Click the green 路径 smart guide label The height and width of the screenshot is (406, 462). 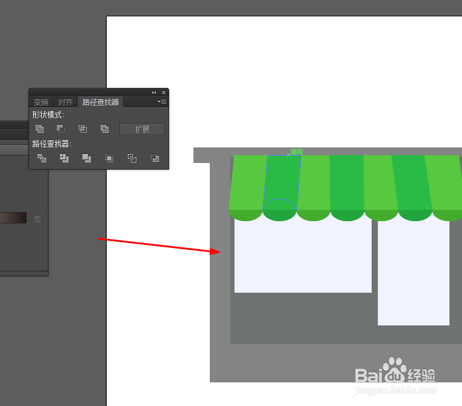(x=296, y=151)
